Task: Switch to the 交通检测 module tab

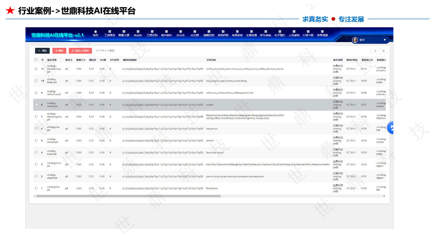Action: 251,34
